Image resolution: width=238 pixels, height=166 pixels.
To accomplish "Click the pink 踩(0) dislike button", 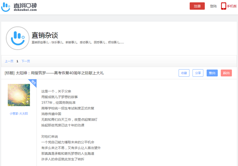I will pyautogui.click(x=226, y=73).
